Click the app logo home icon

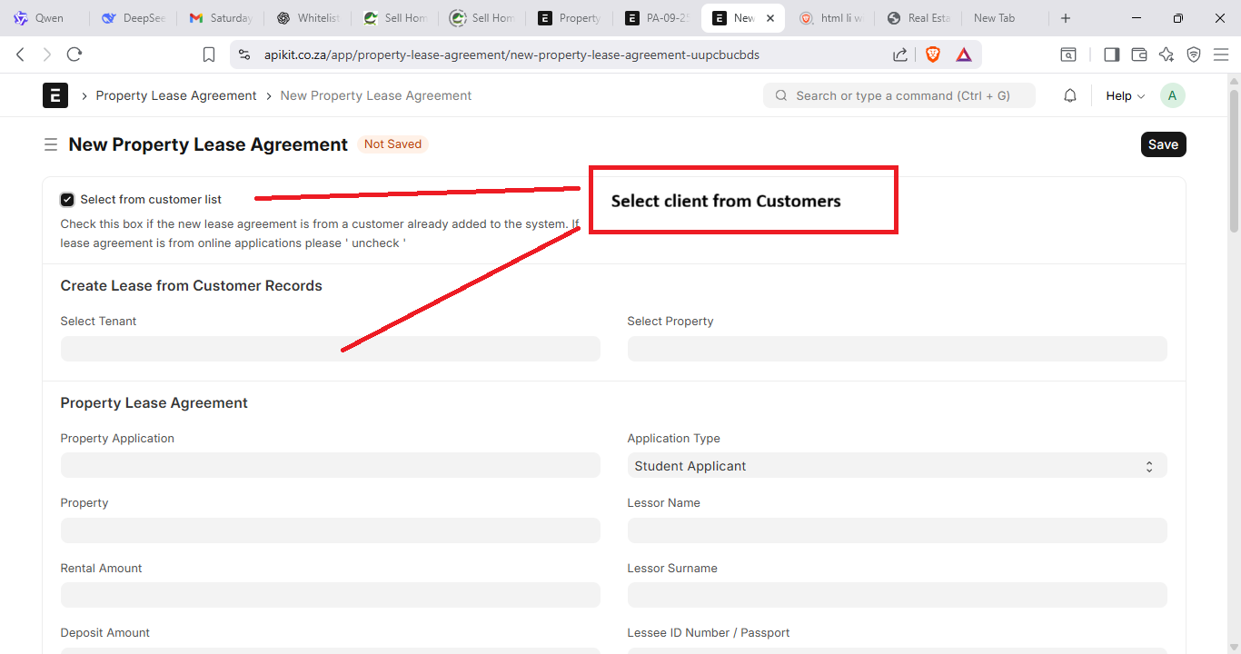point(55,95)
